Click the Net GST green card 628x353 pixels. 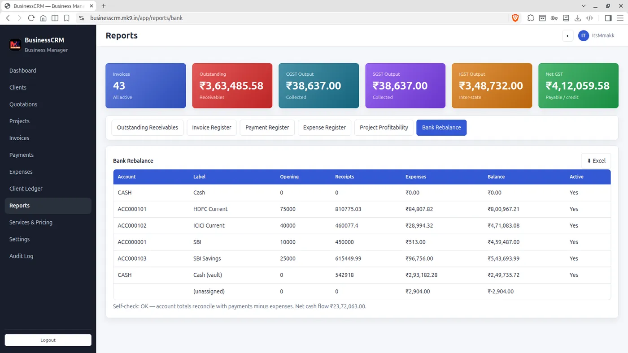coord(578,86)
